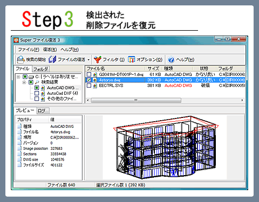This screenshot has height=202, width=259.
Task: Toggle the 検索結果 checkbox in the tree
Action: [31, 82]
